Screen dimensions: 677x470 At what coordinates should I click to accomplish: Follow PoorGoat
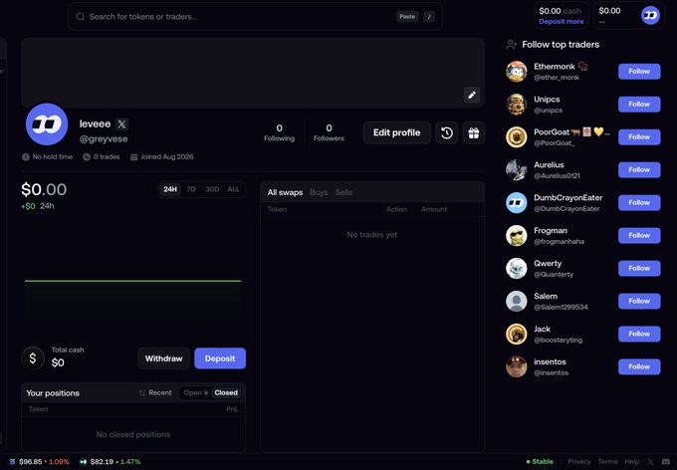click(x=639, y=137)
